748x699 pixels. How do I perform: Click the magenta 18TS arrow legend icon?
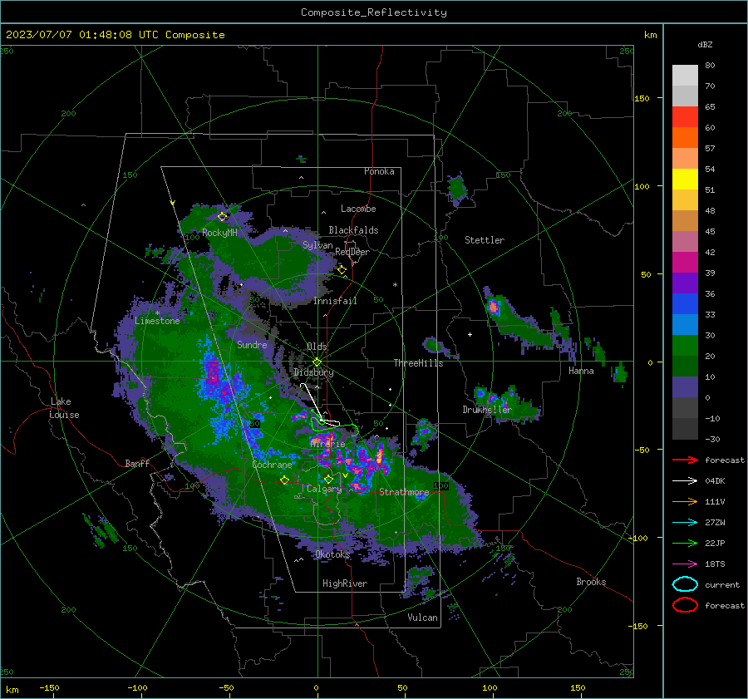[x=685, y=564]
